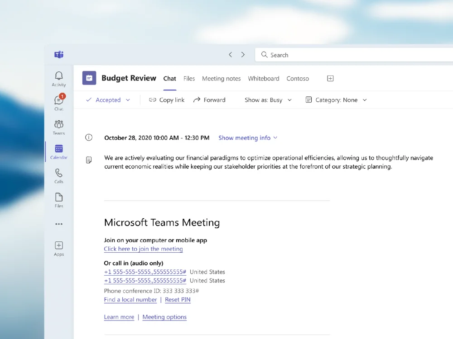453x339 pixels.
Task: Go back with the left arrow
Action: pyautogui.click(x=230, y=55)
